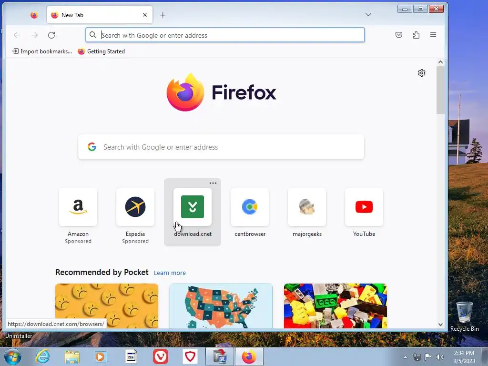Open a new tab with the plus button
The image size is (488, 366).
click(163, 15)
